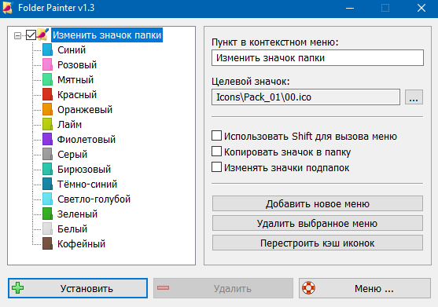Enable Использовать Shift для вызова меню
The height and width of the screenshot is (307, 438).
[216, 136]
